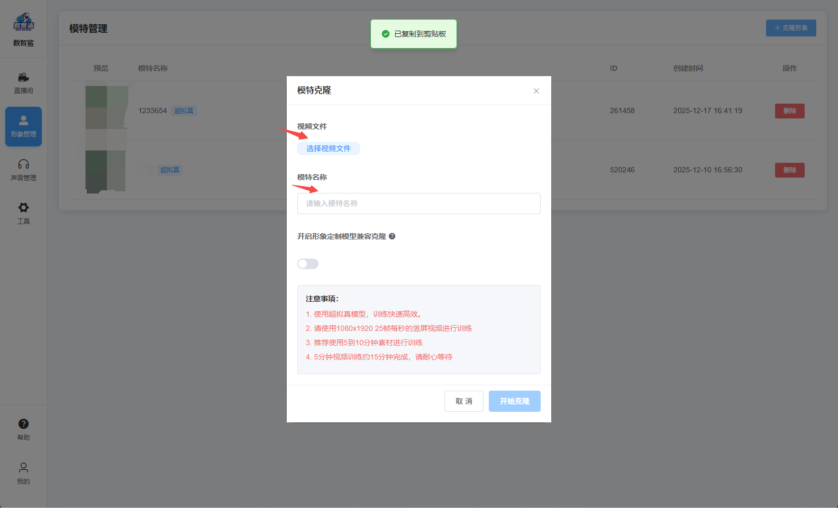Click the second model's preview thumbnail
Viewport: 838px width, 508px height.
point(106,170)
